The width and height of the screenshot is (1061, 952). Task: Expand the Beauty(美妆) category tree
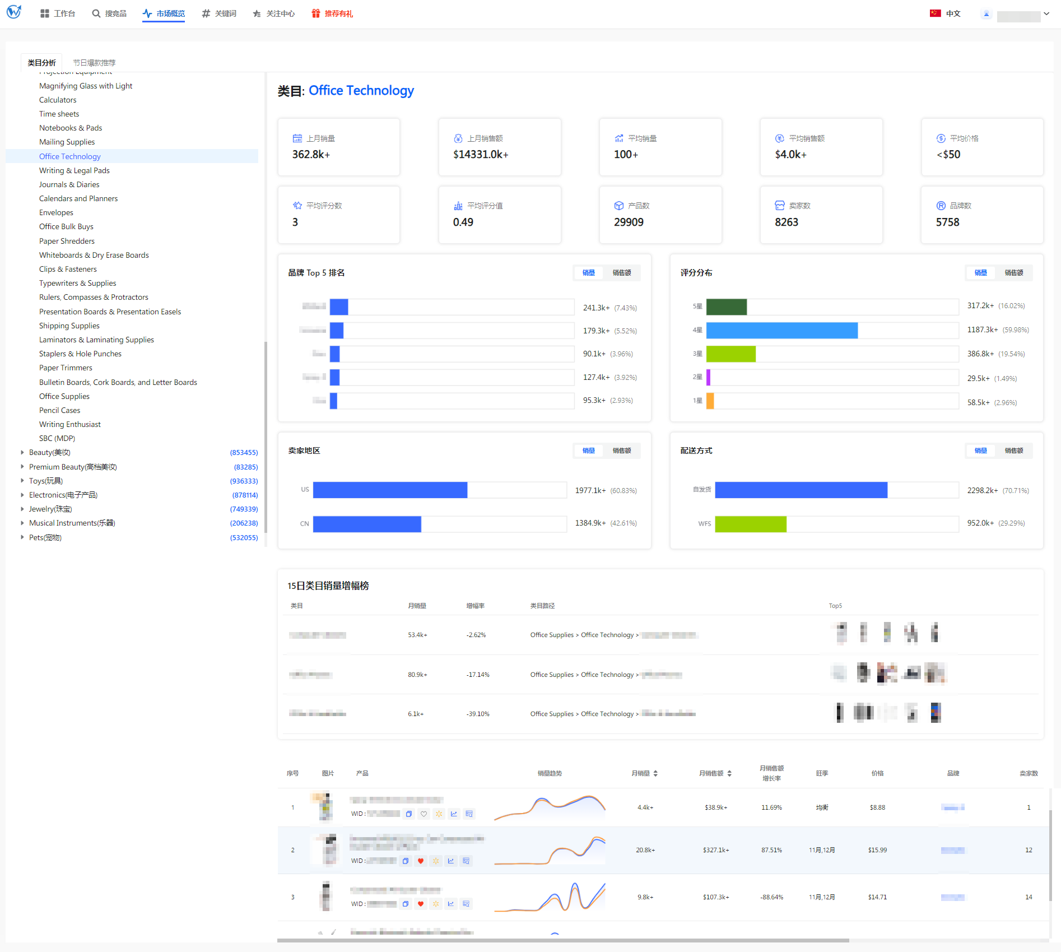tap(22, 452)
